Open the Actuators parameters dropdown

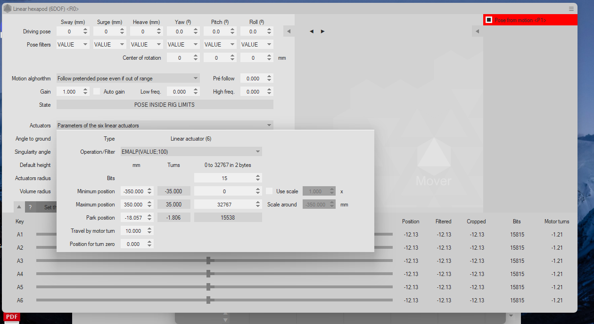click(x=165, y=126)
